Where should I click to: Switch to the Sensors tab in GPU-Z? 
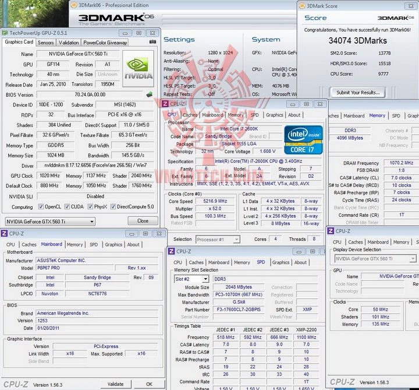[x=46, y=43]
